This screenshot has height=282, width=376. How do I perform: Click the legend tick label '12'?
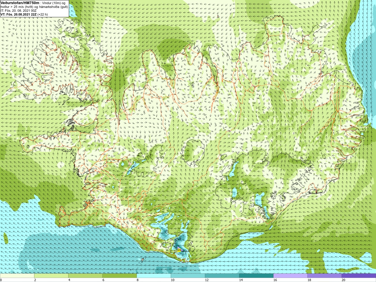207,280
